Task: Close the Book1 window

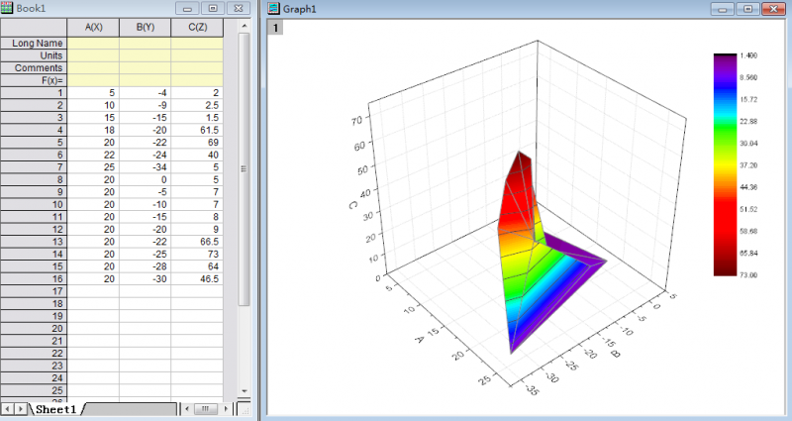Action: 239,8
